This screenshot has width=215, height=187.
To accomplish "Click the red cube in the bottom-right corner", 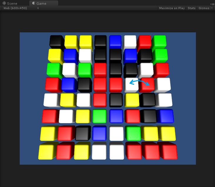I will pos(169,151).
